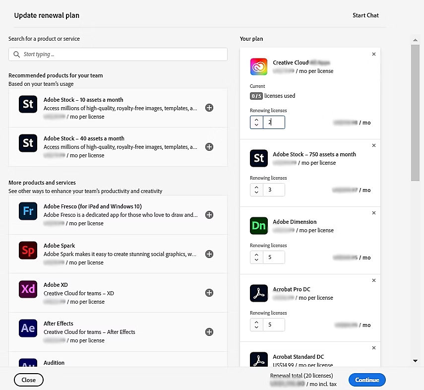424x390 pixels.
Task: Focus the Creative Cloud license count field
Action: pos(274,123)
